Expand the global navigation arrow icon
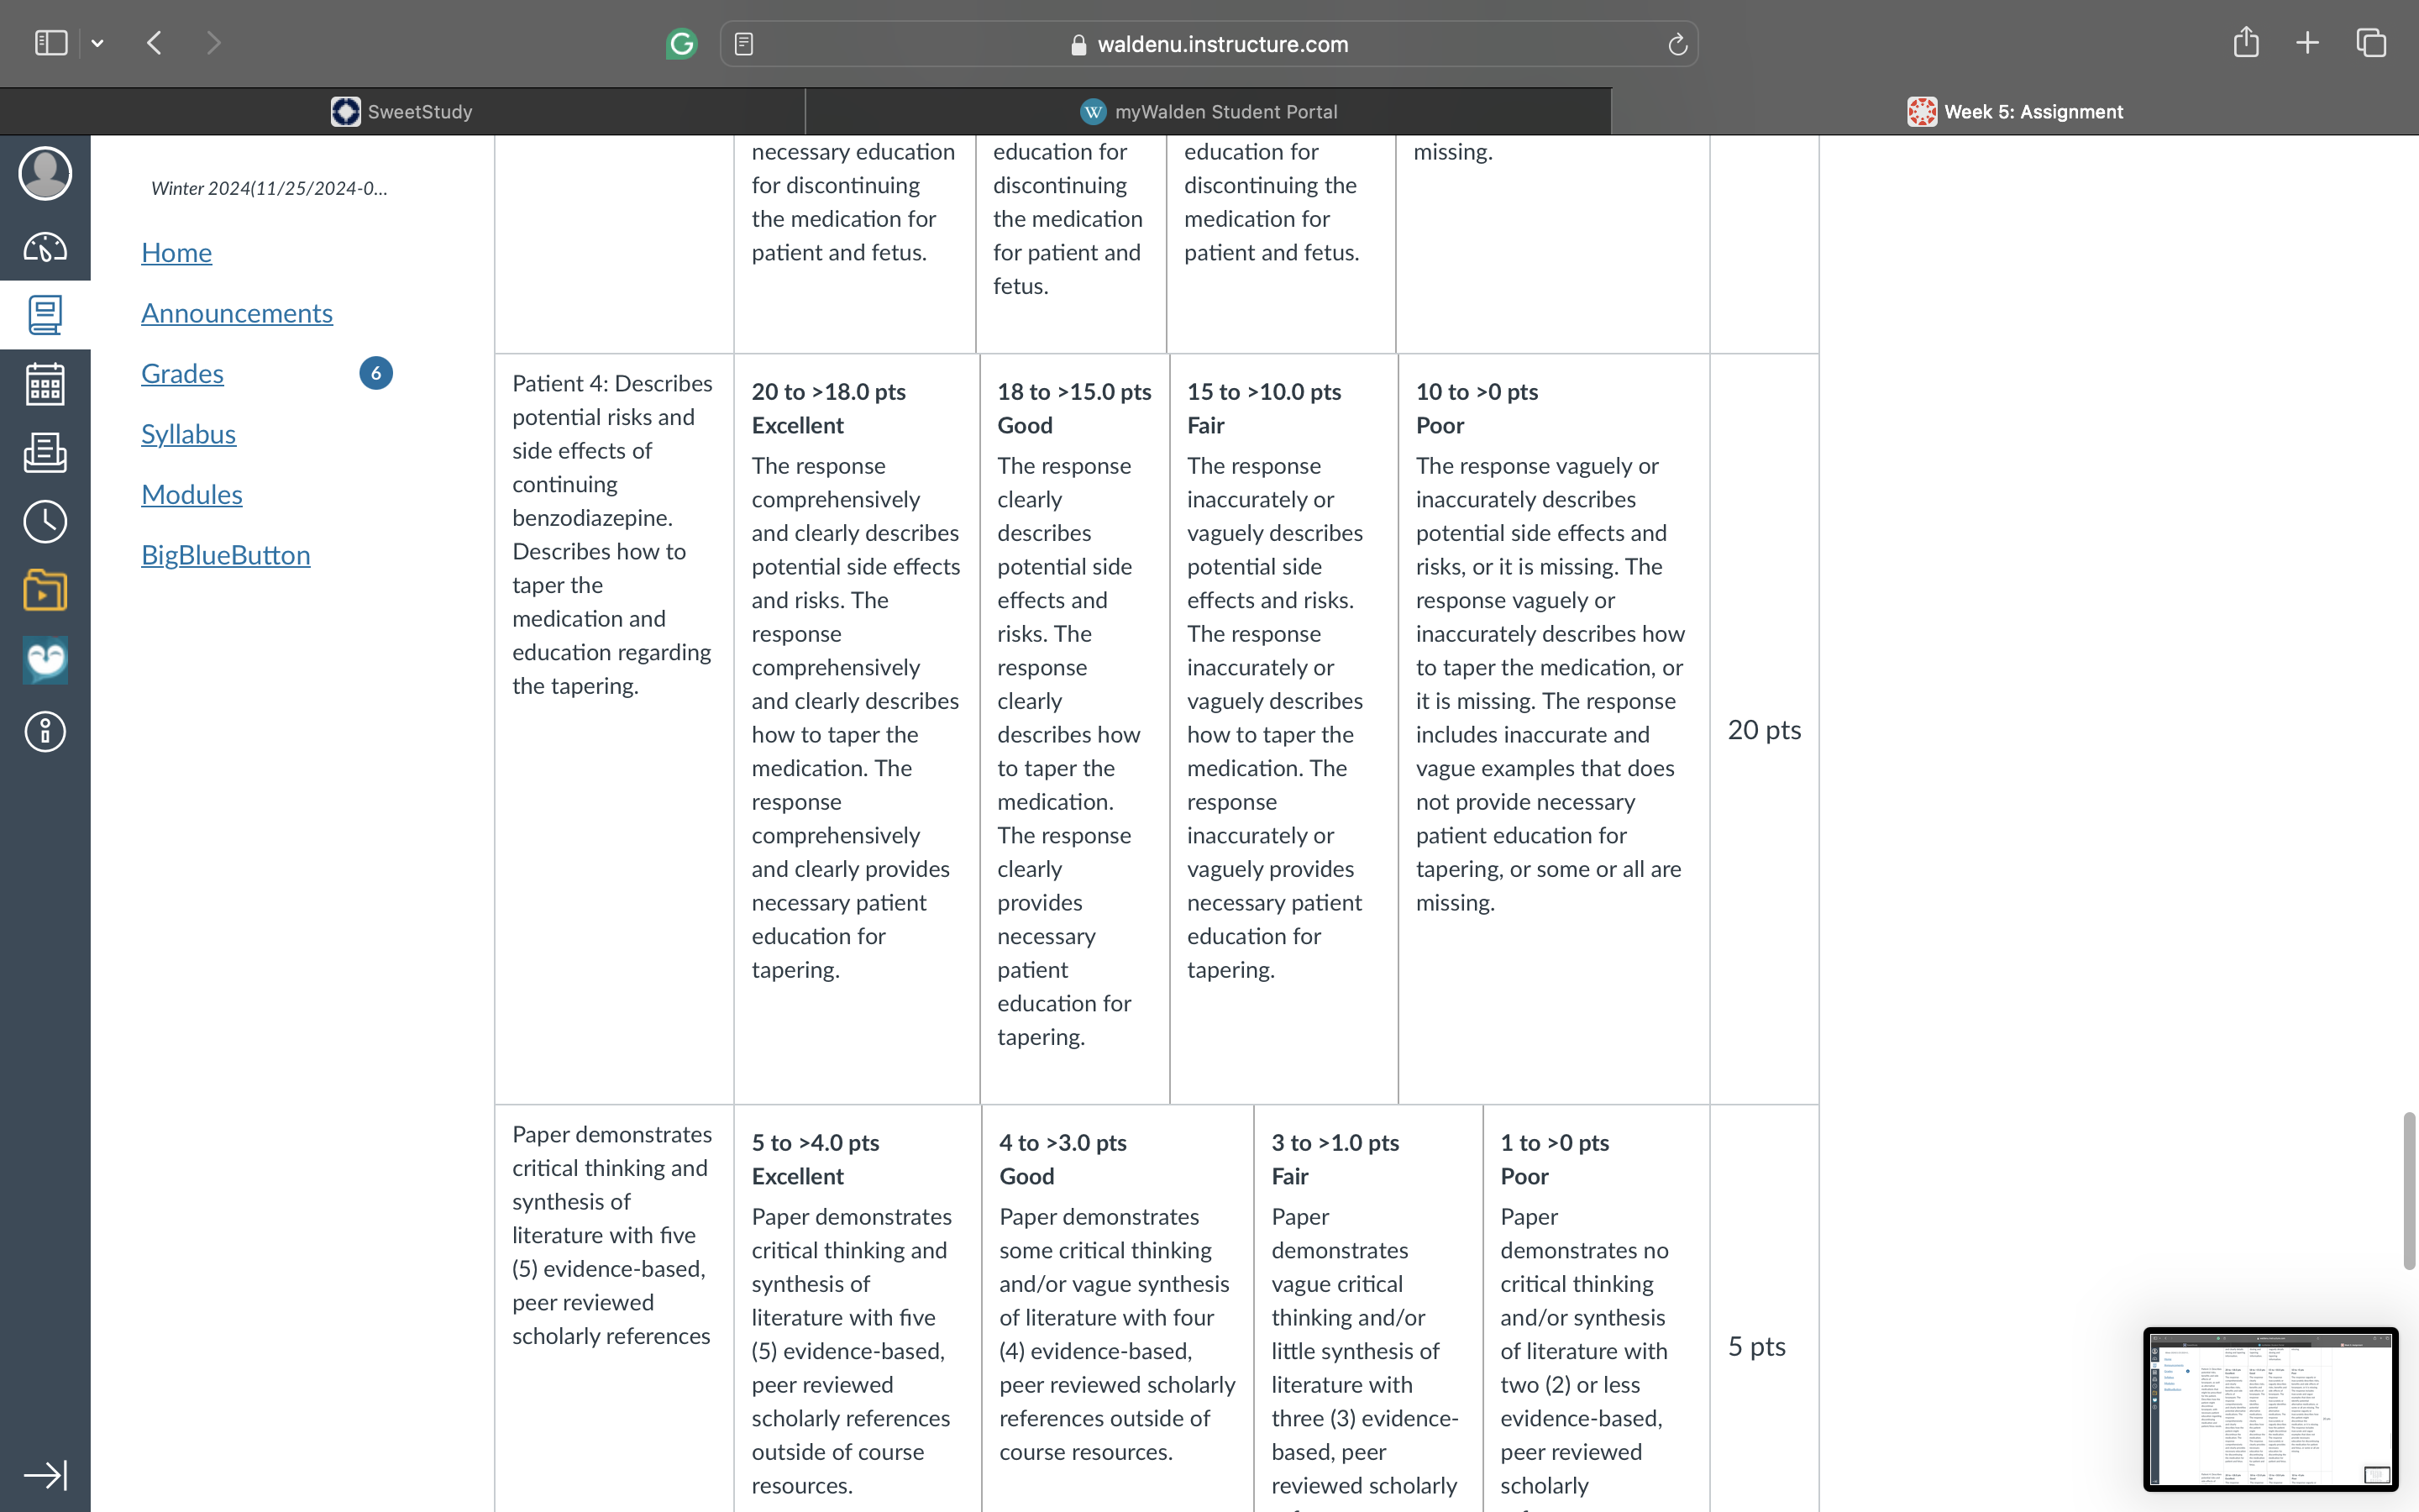 point(45,1475)
